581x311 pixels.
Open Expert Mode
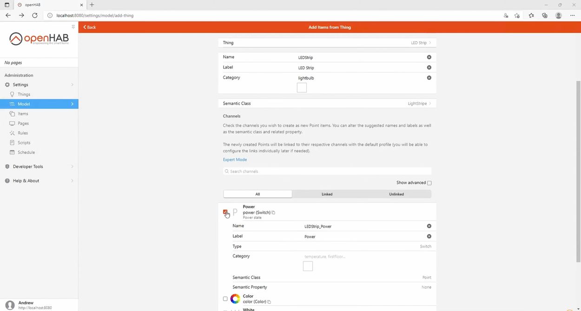235,159
